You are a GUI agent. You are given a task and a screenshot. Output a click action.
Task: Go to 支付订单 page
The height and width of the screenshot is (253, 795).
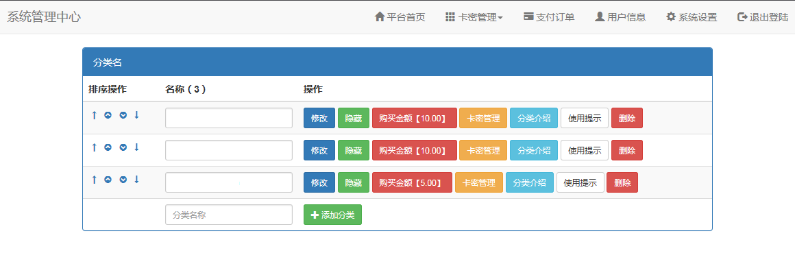pos(549,17)
